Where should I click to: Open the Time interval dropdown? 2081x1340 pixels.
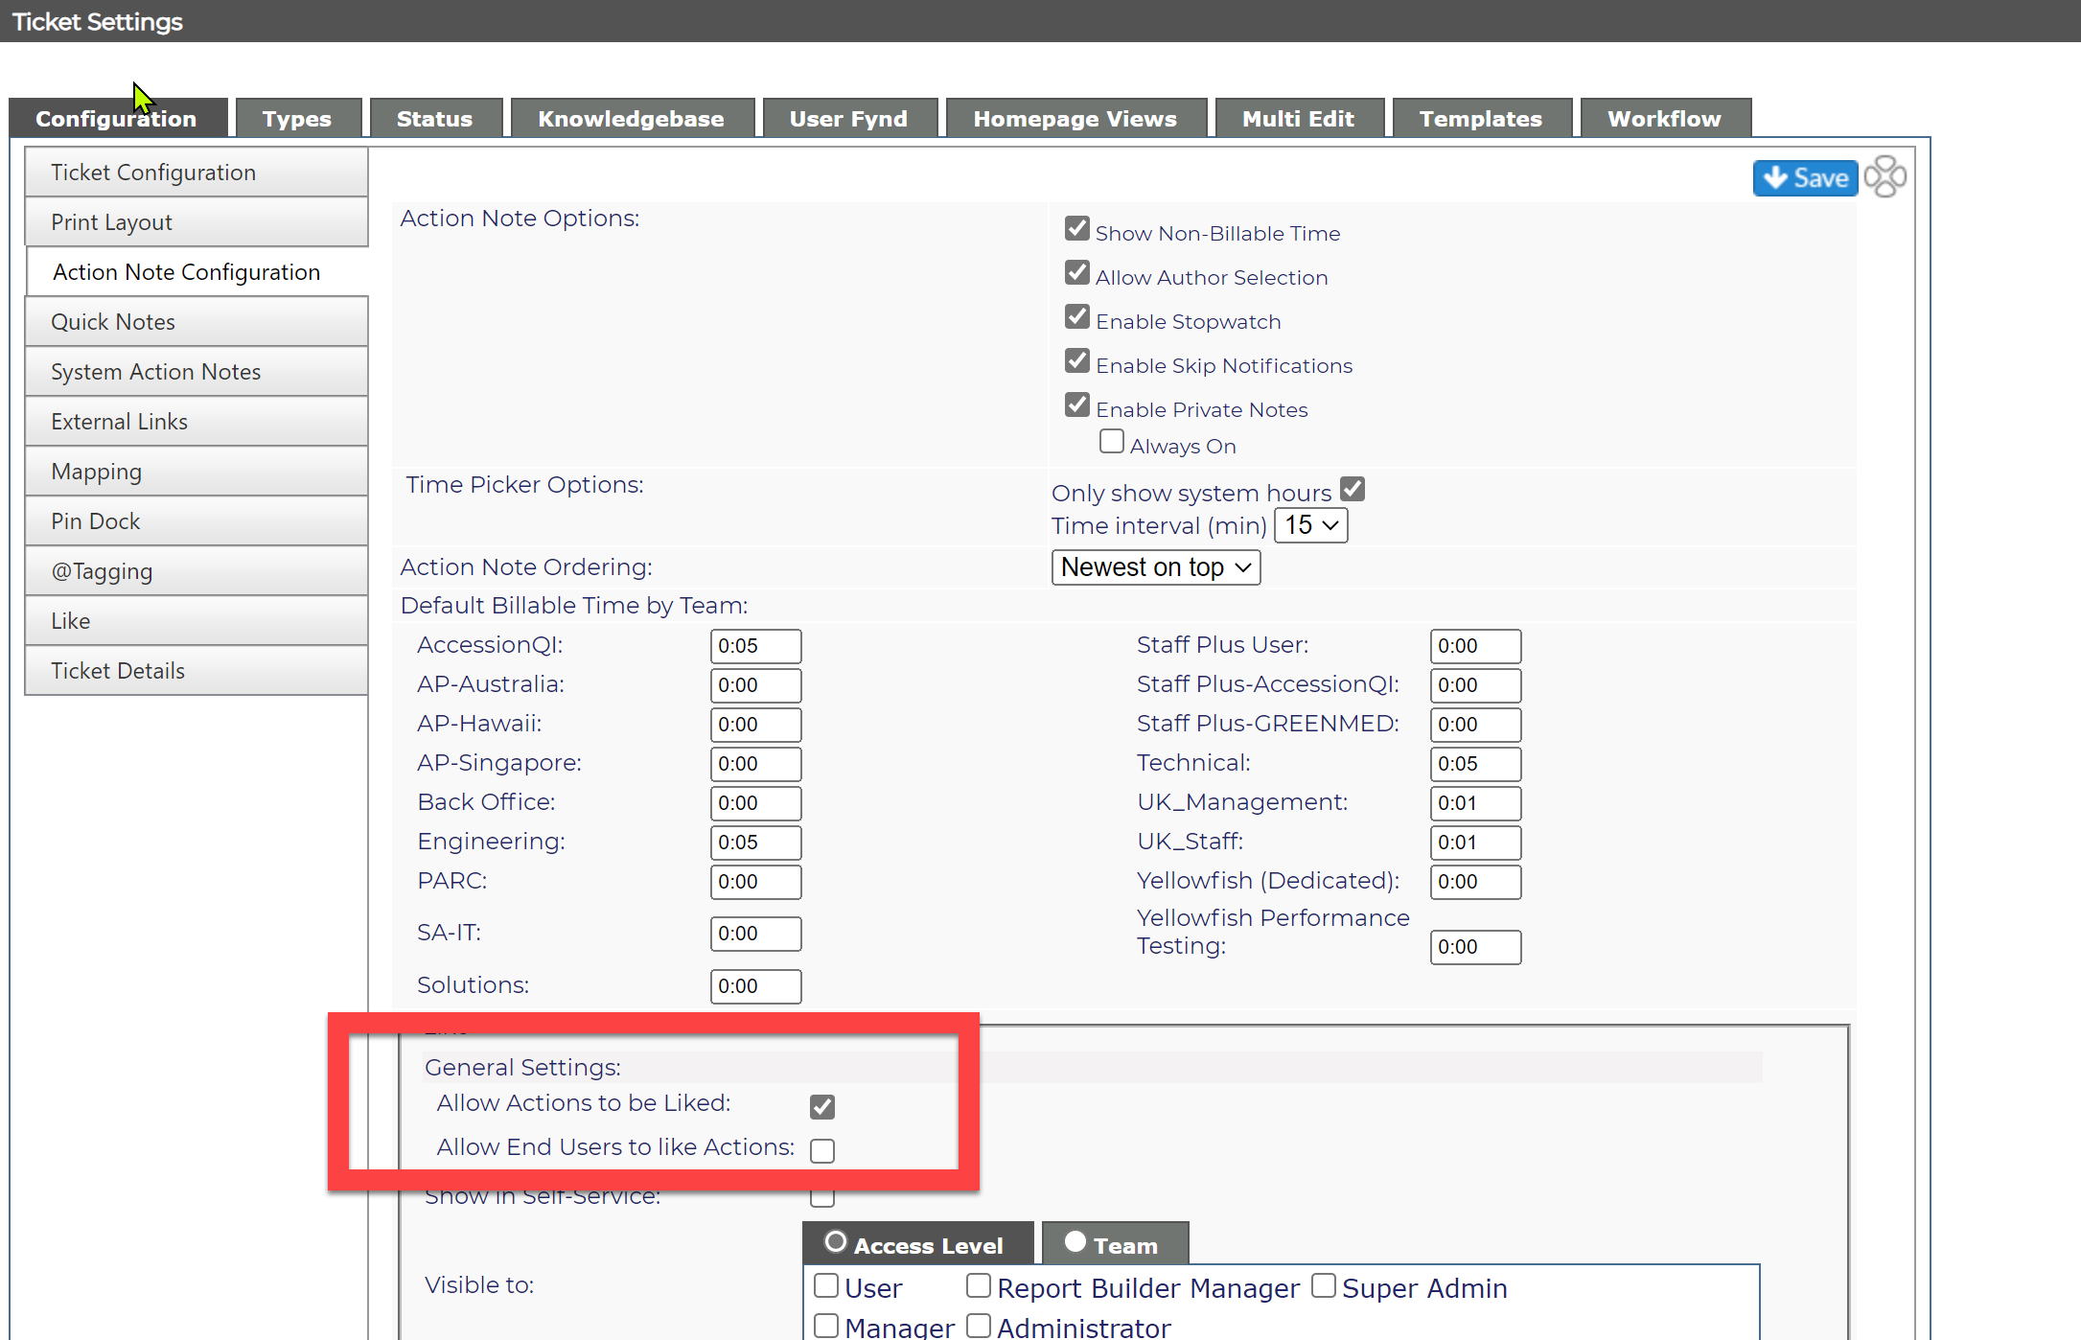pos(1310,525)
